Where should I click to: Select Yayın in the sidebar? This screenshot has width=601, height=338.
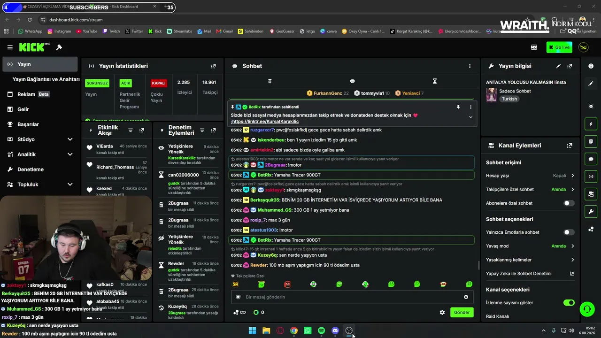40,64
